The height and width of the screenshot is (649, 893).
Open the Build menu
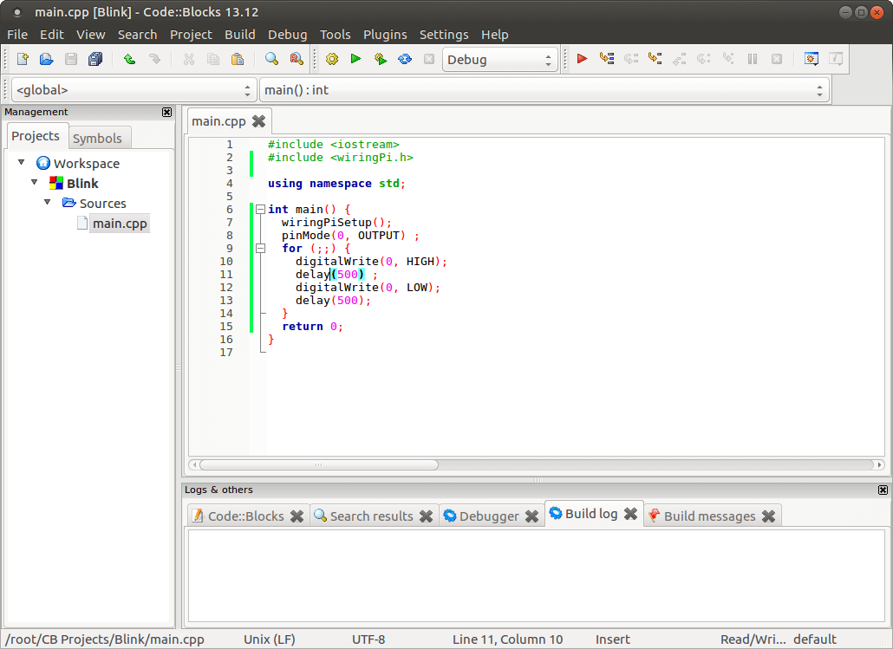240,35
